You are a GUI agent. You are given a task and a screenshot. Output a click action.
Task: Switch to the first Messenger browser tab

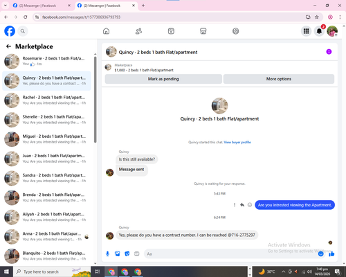coord(41,6)
